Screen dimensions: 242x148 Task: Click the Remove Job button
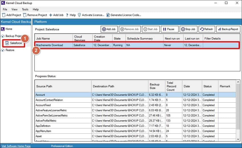(x=130, y=29)
